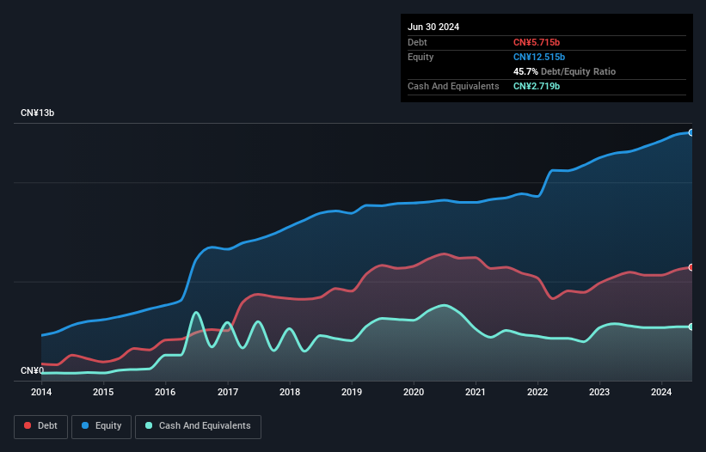The height and width of the screenshot is (452, 706).
Task: Select the 2023 x-axis label
Action: tap(599, 392)
